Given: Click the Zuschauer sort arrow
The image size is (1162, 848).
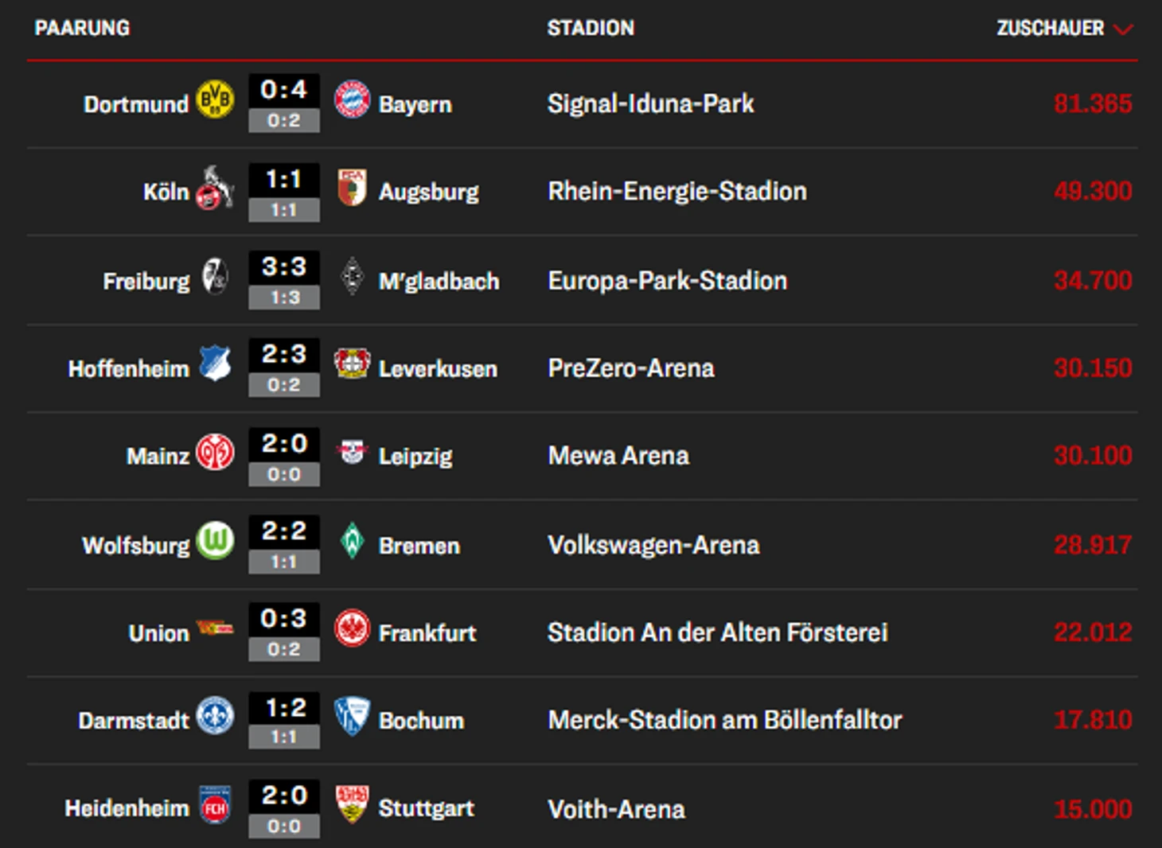Looking at the screenshot, I should 1123,30.
